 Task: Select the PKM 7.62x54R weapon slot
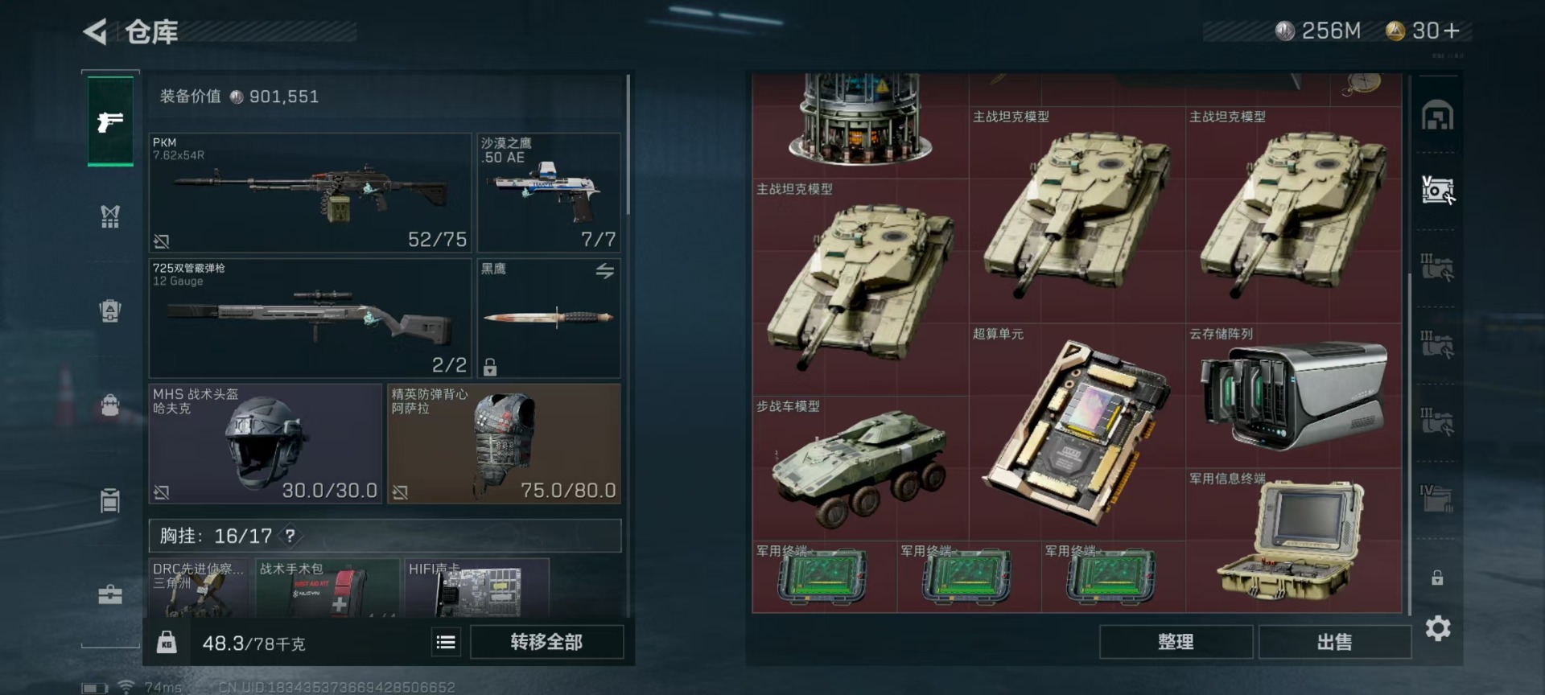tap(310, 193)
